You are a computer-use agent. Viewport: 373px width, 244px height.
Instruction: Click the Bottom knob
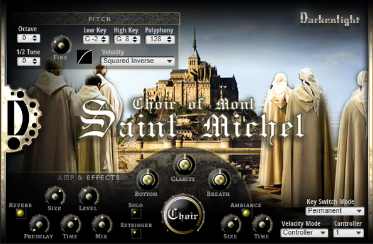pyautogui.click(x=147, y=180)
